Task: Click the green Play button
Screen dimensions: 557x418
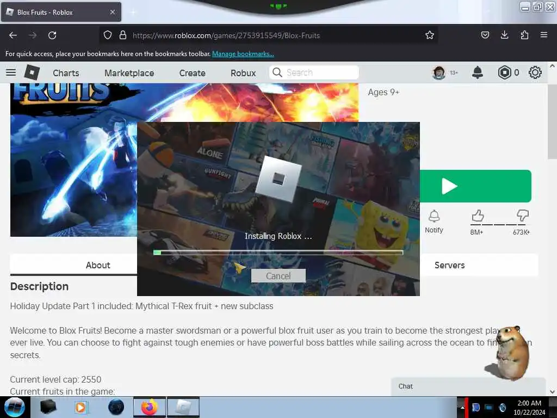Action: (475, 186)
